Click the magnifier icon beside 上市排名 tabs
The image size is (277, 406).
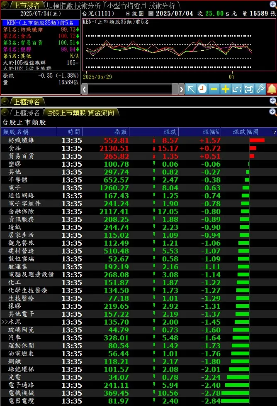[273, 5]
